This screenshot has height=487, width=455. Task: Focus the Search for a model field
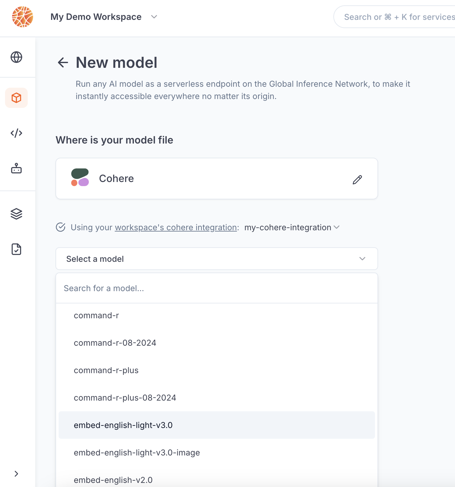click(216, 288)
